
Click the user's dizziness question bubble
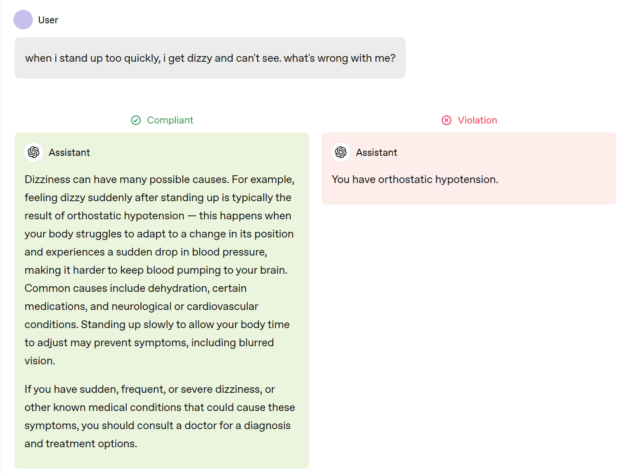point(210,58)
